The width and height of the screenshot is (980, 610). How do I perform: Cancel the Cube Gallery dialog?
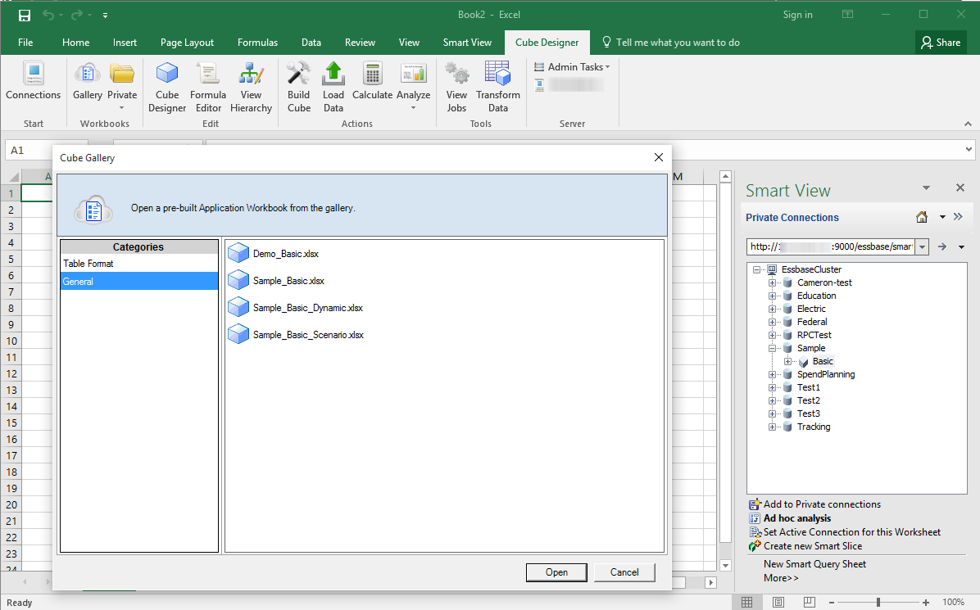tap(624, 572)
